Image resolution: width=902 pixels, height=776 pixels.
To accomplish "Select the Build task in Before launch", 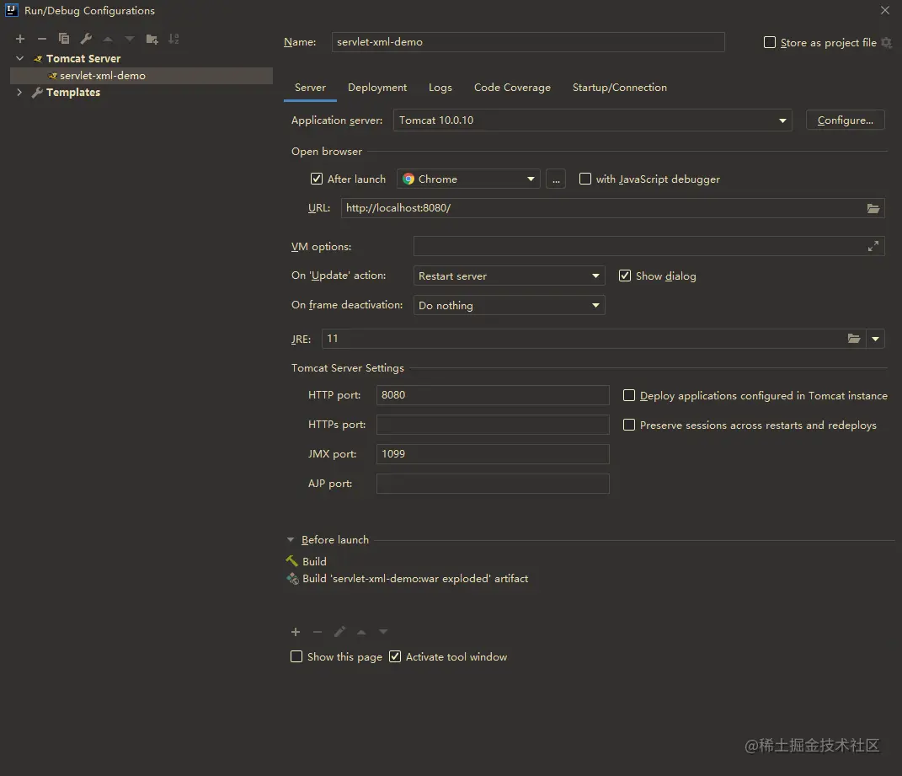I will [314, 561].
